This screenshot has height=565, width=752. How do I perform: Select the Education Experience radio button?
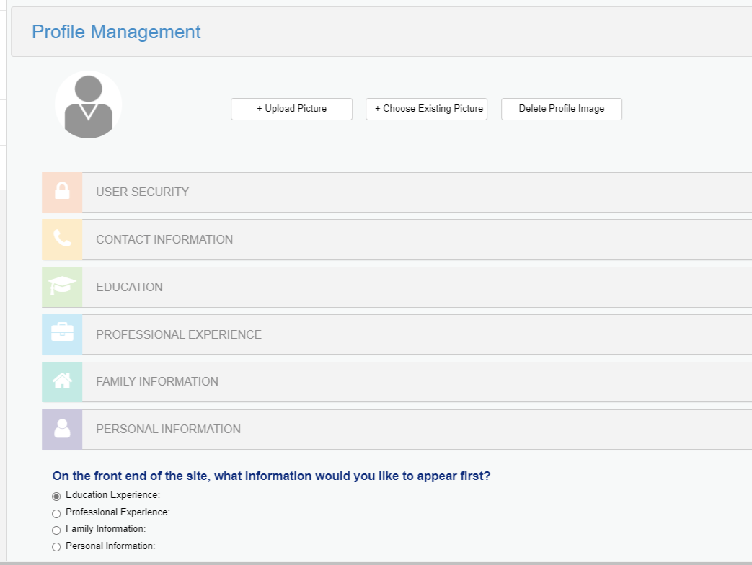56,496
